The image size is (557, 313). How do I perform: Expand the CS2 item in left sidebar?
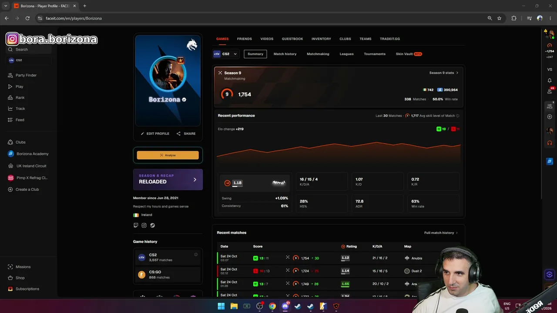click(29, 60)
